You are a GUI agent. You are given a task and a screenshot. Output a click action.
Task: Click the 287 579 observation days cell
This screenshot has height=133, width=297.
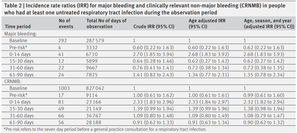(95, 41)
